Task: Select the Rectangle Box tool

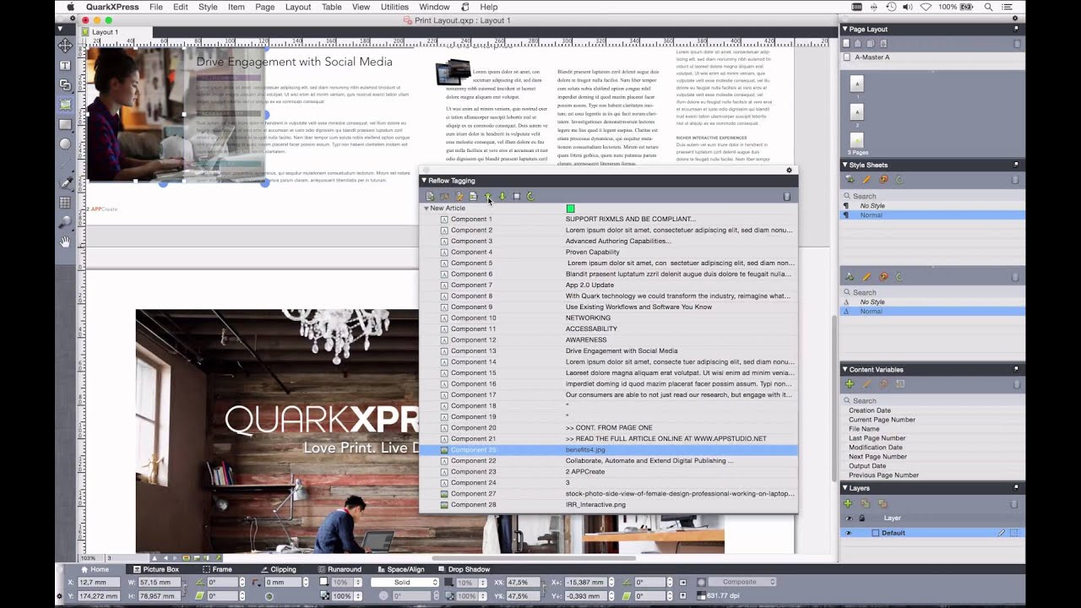Action: pyautogui.click(x=65, y=124)
